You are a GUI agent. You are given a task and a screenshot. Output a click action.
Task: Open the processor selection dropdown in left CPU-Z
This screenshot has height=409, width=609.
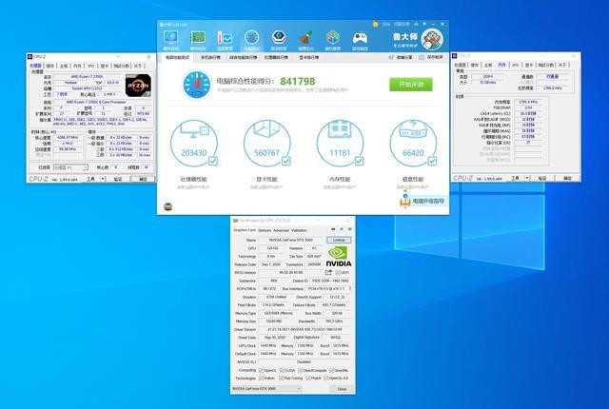(70, 167)
